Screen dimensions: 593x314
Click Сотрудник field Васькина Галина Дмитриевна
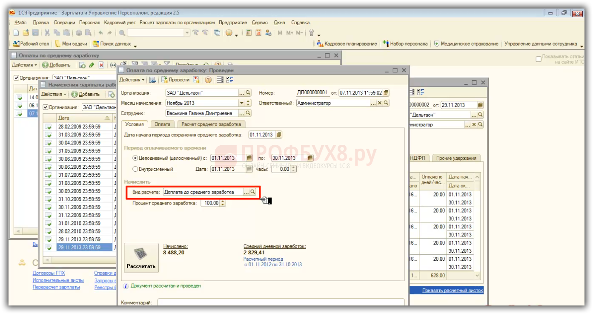(x=202, y=113)
